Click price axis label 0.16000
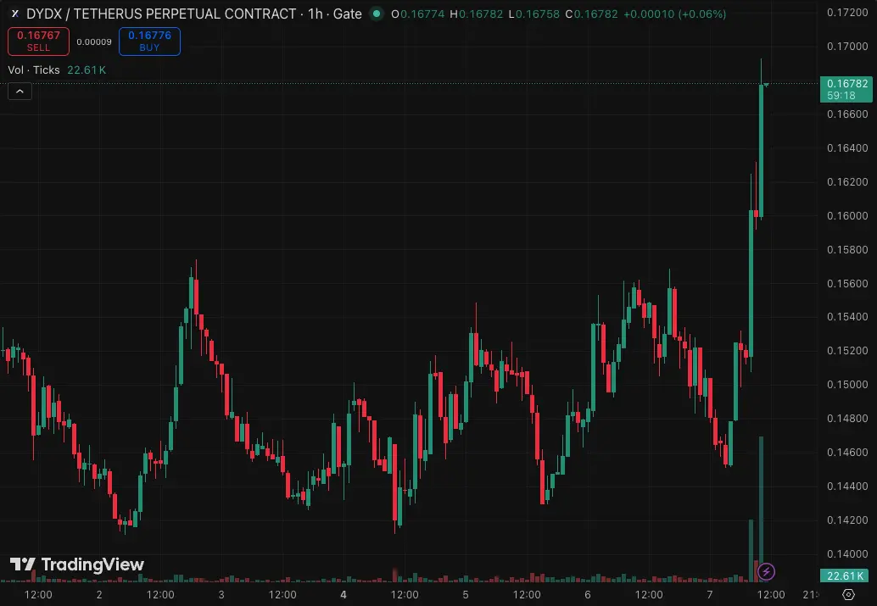Screen dimensions: 877x606 (847, 216)
